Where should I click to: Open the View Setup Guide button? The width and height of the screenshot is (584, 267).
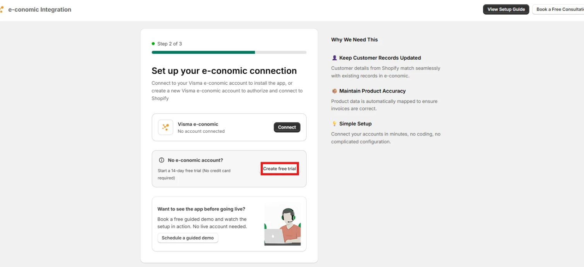[x=506, y=9]
